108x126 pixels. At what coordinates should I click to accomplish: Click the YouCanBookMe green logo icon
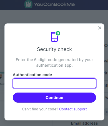pyautogui.click(x=28, y=4)
